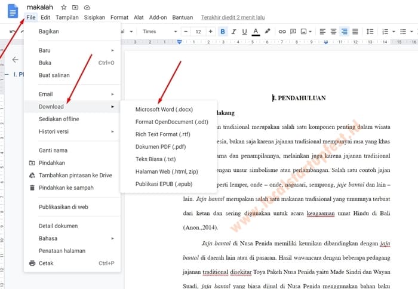Justify the text

[355, 32]
